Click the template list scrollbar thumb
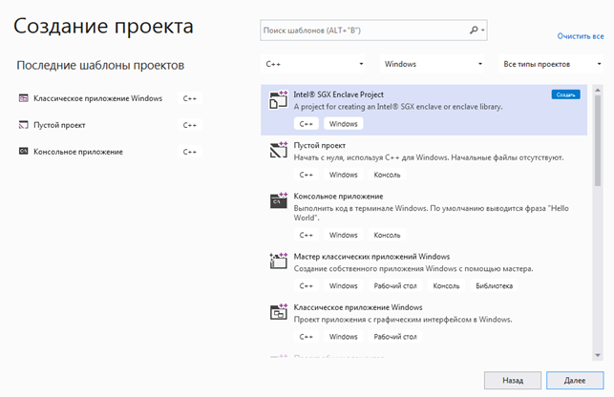The image size is (614, 397). 598,140
